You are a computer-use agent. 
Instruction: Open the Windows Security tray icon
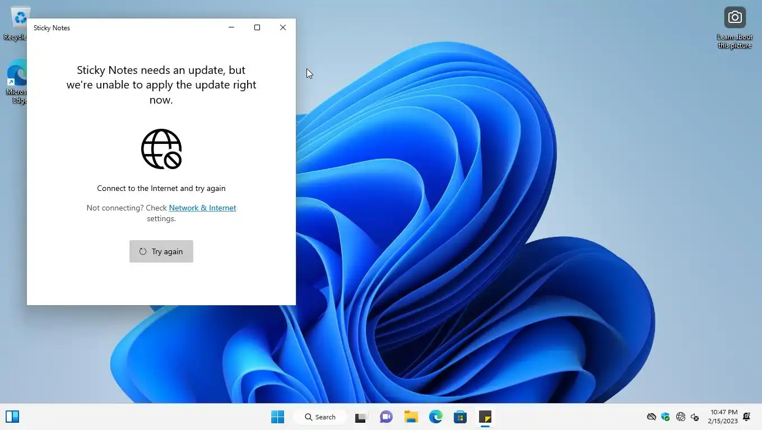(x=666, y=417)
